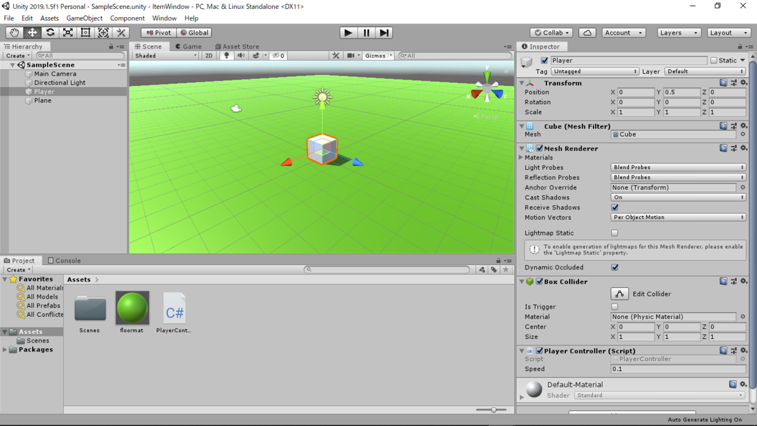This screenshot has width=757, height=426.
Task: Toggle hidden objects visibility counter
Action: [278, 56]
